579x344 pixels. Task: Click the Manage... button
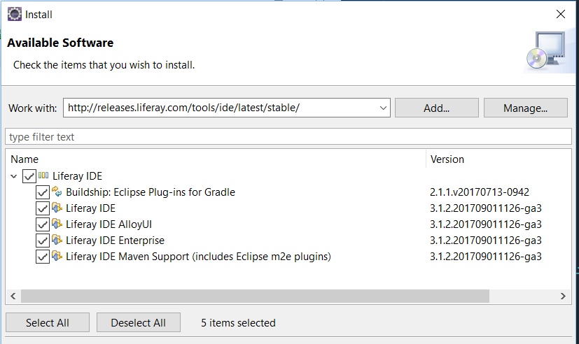[526, 108]
